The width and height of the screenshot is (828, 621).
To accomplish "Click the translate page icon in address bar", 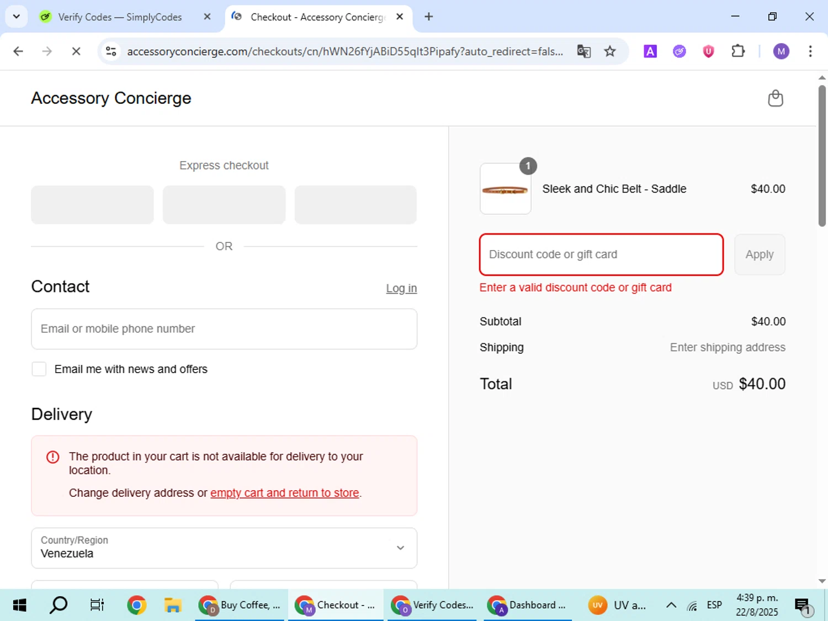I will pos(584,51).
